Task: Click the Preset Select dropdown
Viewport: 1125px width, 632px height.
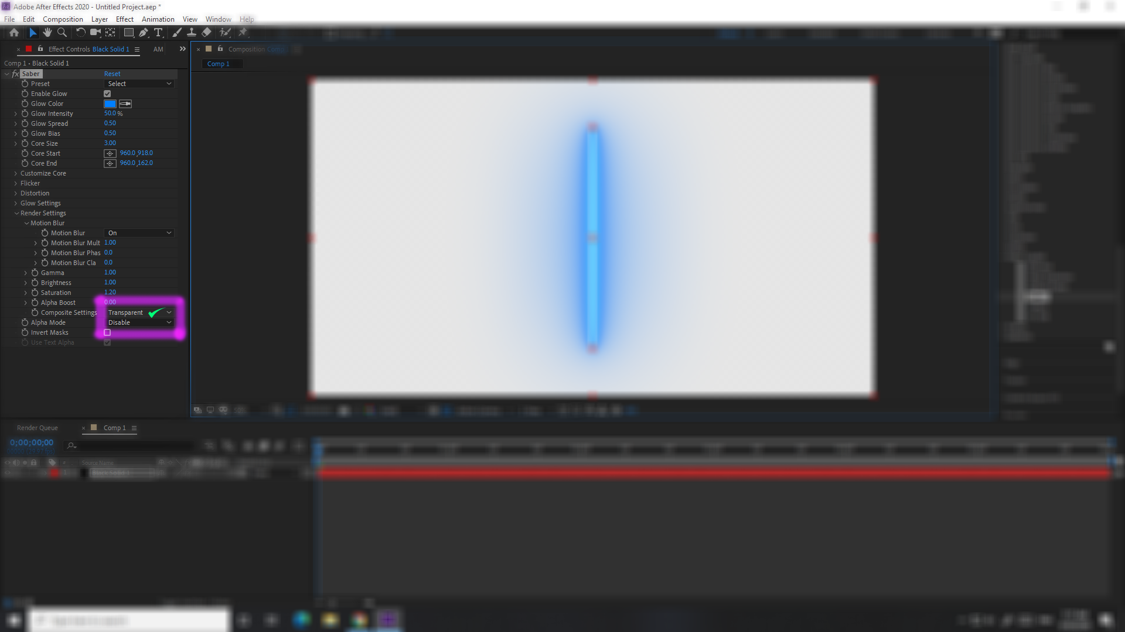Action: point(139,83)
